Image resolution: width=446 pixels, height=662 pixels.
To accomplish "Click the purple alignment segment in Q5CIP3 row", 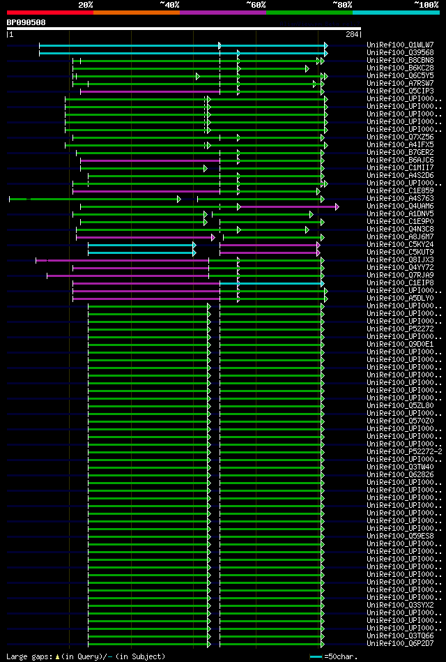I will 151,91.
